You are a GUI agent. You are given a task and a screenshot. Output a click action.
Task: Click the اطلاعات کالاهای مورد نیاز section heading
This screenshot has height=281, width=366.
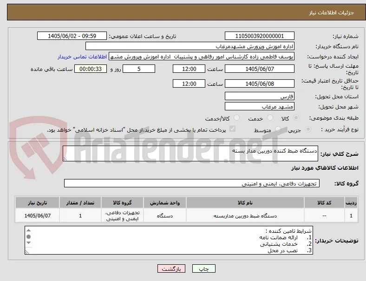click(325, 168)
